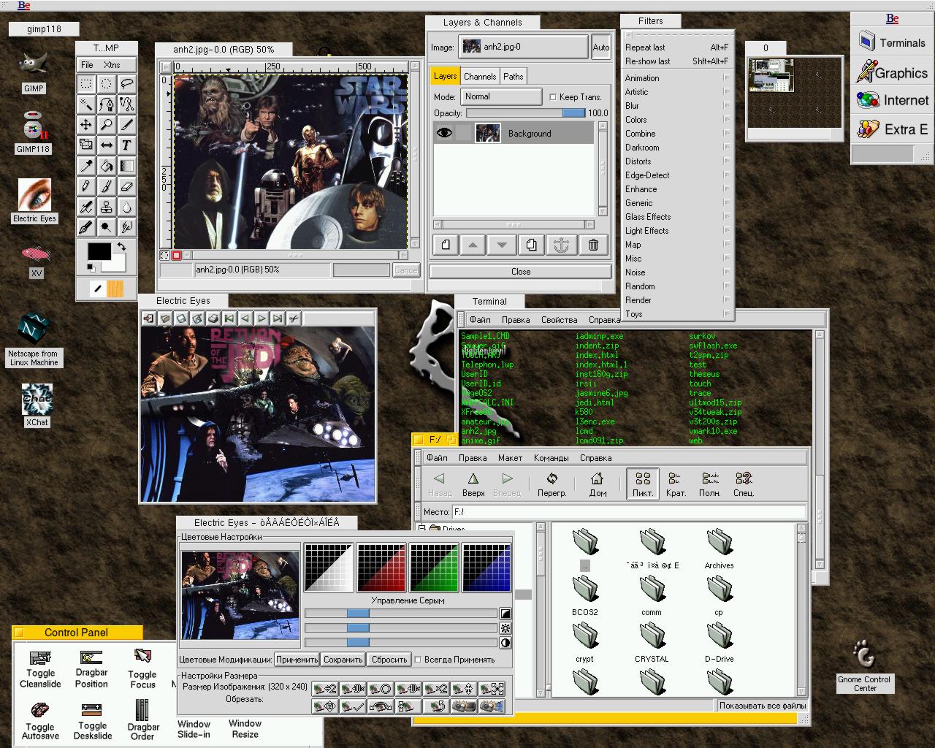Select the Smudge tool
The image size is (935, 748).
127,227
